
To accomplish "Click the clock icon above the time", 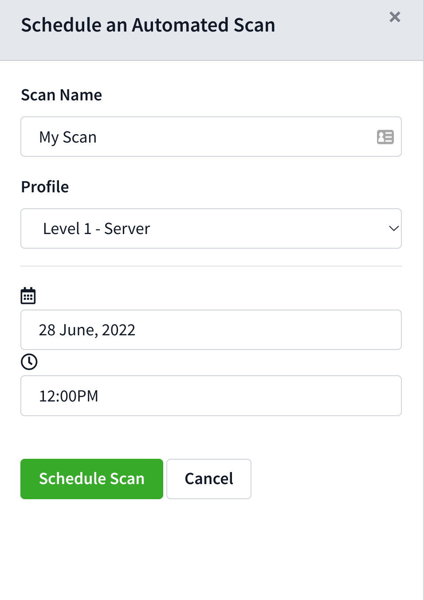I will click(29, 362).
